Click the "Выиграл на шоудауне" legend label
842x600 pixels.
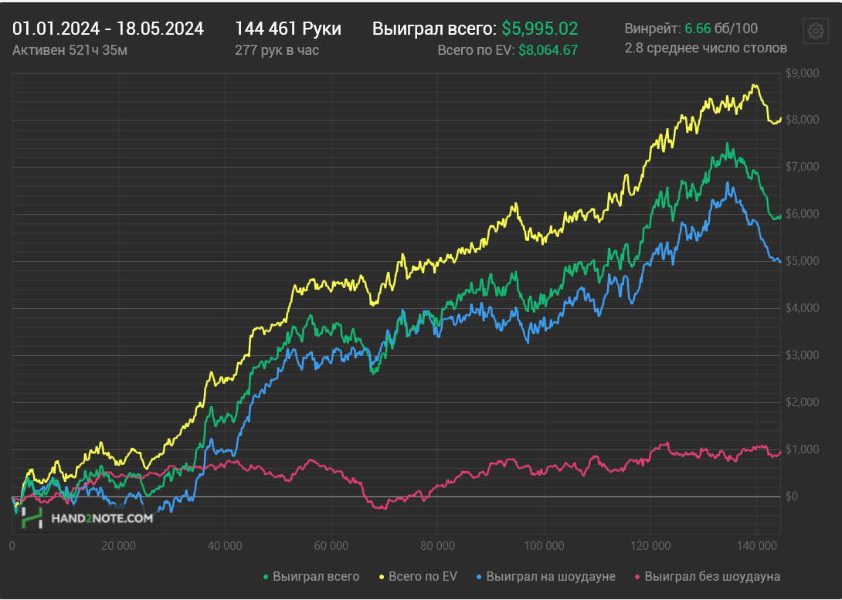[551, 577]
